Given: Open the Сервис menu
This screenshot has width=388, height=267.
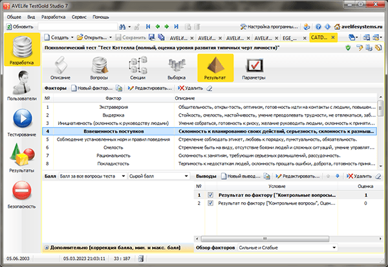Looking at the screenshot, I should (79, 17).
